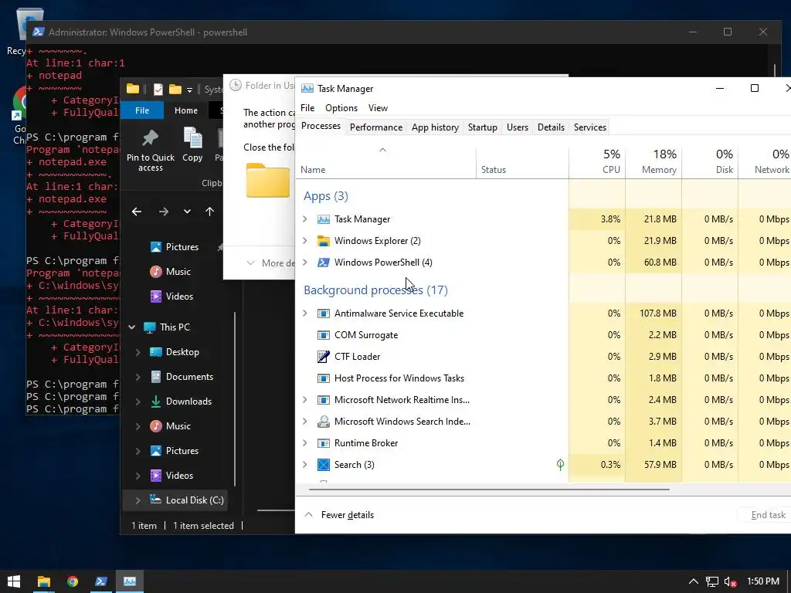The image size is (791, 593).
Task: Sort processes by CPU column
Action: 597,161
